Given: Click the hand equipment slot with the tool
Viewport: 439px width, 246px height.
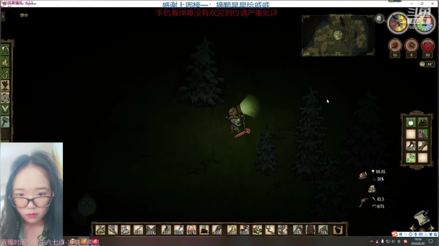Looking at the screenshot, I should click(298, 230).
